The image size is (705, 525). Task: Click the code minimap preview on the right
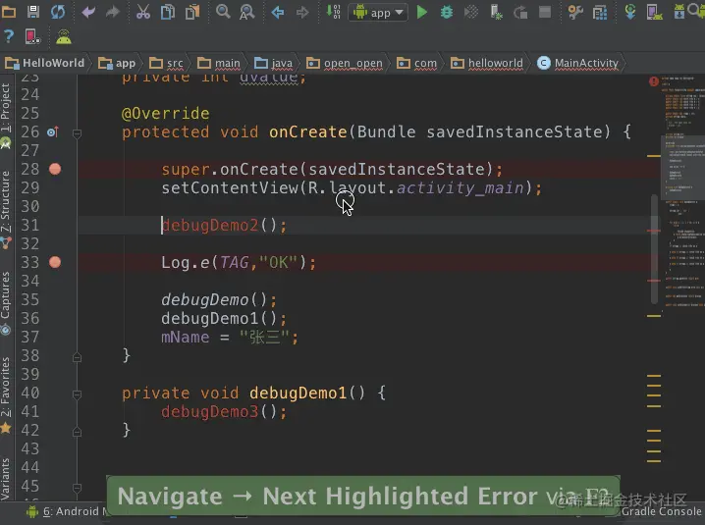tap(682, 193)
